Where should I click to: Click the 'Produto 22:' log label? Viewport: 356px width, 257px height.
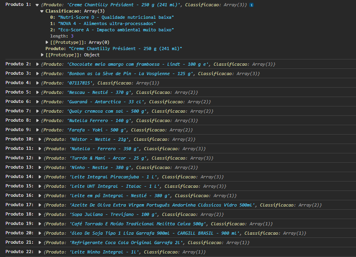click(x=20, y=252)
